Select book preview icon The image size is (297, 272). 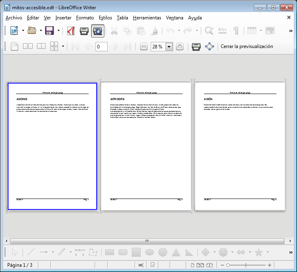[x=41, y=46]
